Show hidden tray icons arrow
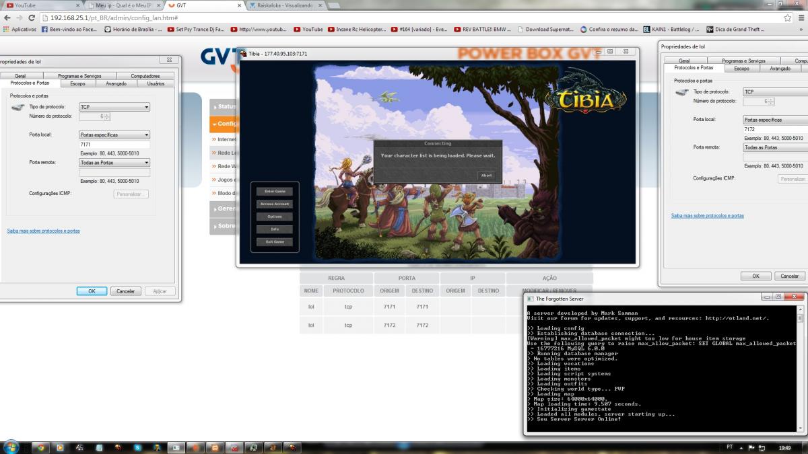The height and width of the screenshot is (454, 808). click(741, 447)
